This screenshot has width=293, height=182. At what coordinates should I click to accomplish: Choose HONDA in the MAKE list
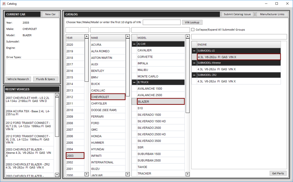point(108,136)
